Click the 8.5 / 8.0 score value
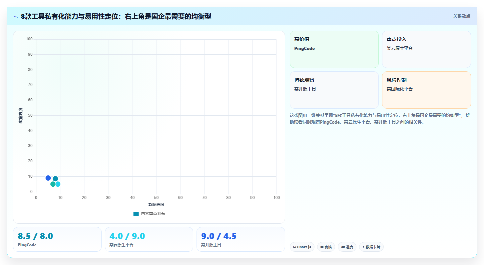This screenshot has width=484, height=265. click(x=35, y=236)
